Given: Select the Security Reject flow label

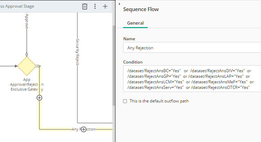Looking at the screenshot, I should pyautogui.click(x=77, y=52).
